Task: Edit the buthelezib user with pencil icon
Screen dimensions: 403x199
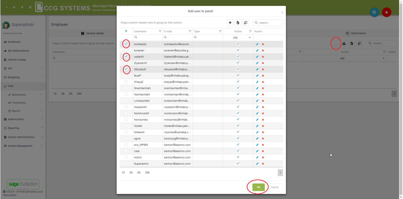Action: coord(257,44)
